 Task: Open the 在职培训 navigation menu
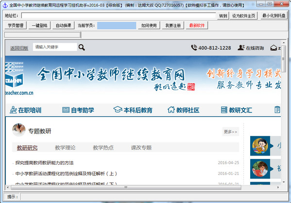click(x=30, y=110)
